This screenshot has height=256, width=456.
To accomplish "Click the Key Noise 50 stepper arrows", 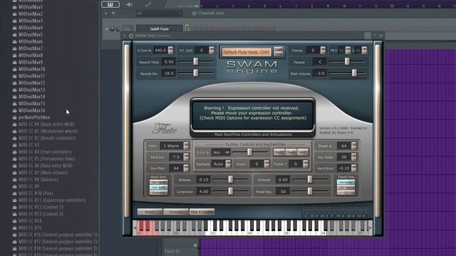I will 353,157.
